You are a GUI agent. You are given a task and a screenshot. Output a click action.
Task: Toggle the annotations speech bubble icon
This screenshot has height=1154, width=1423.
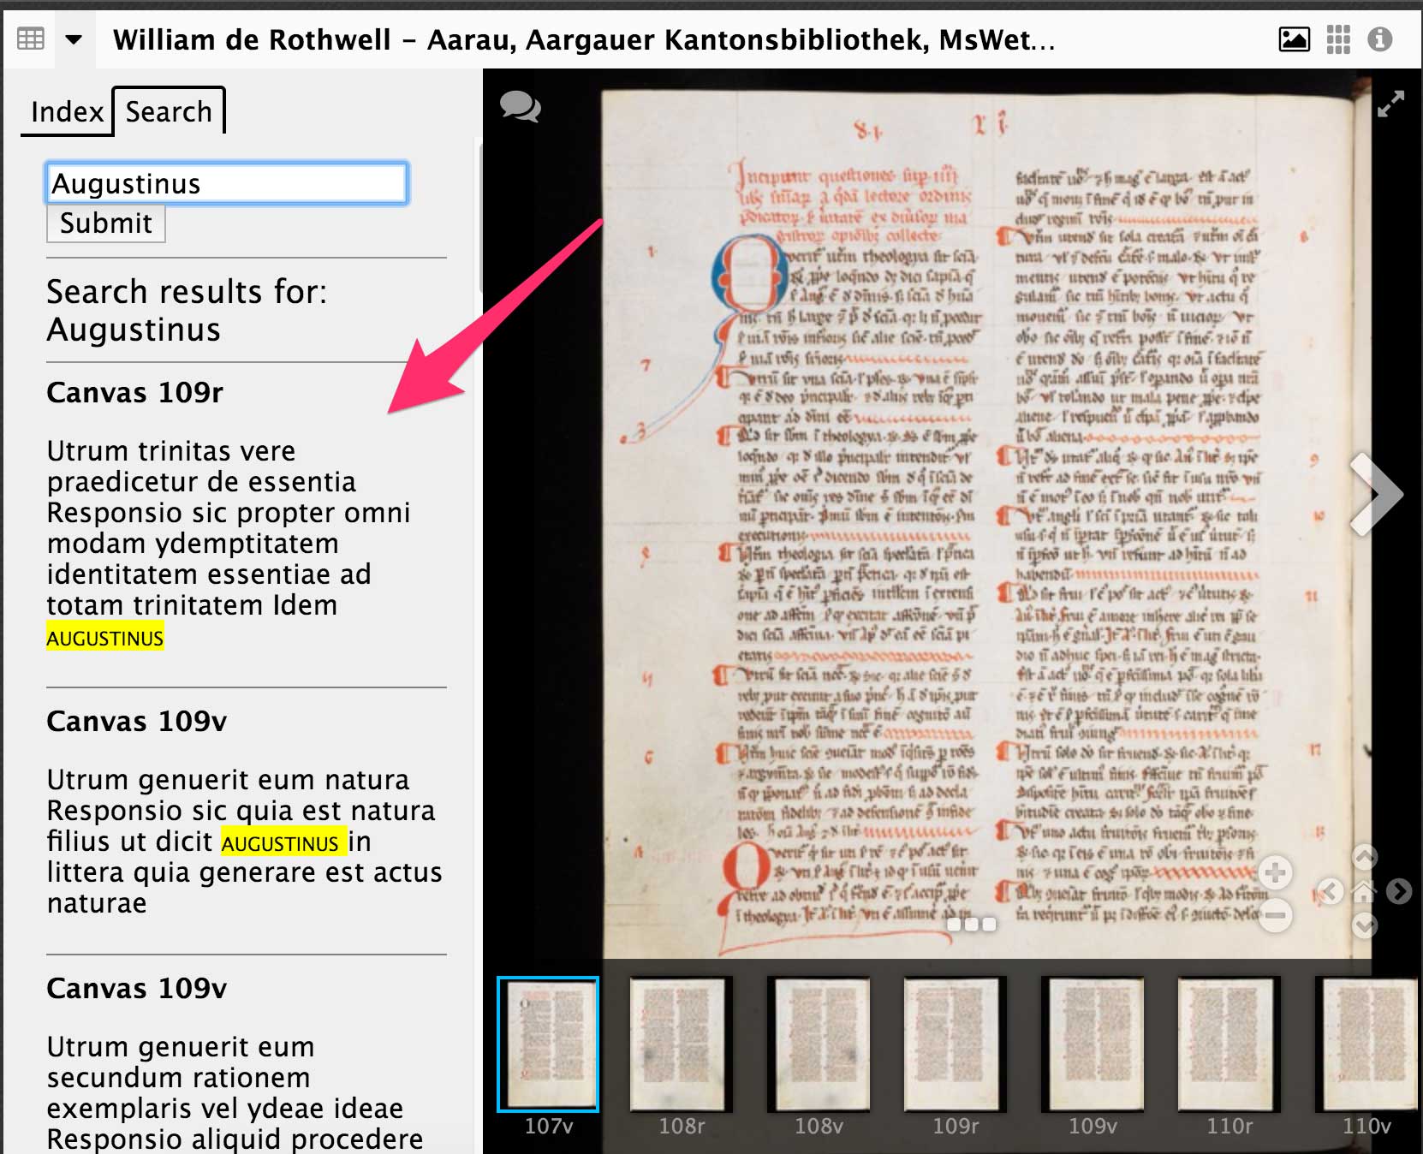pyautogui.click(x=520, y=107)
